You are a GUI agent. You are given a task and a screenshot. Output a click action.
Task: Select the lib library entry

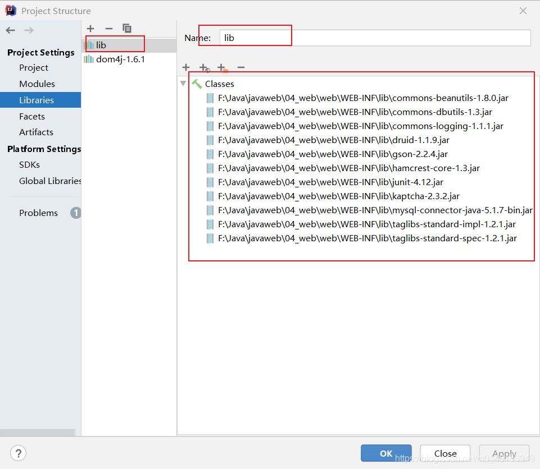(x=129, y=45)
